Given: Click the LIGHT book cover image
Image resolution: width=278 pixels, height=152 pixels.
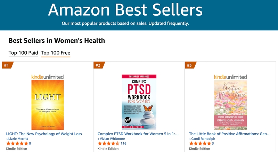Looking at the screenshot, I should [48, 104].
